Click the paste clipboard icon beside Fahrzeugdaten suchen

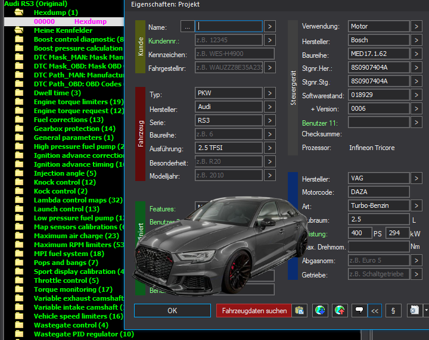point(299,311)
